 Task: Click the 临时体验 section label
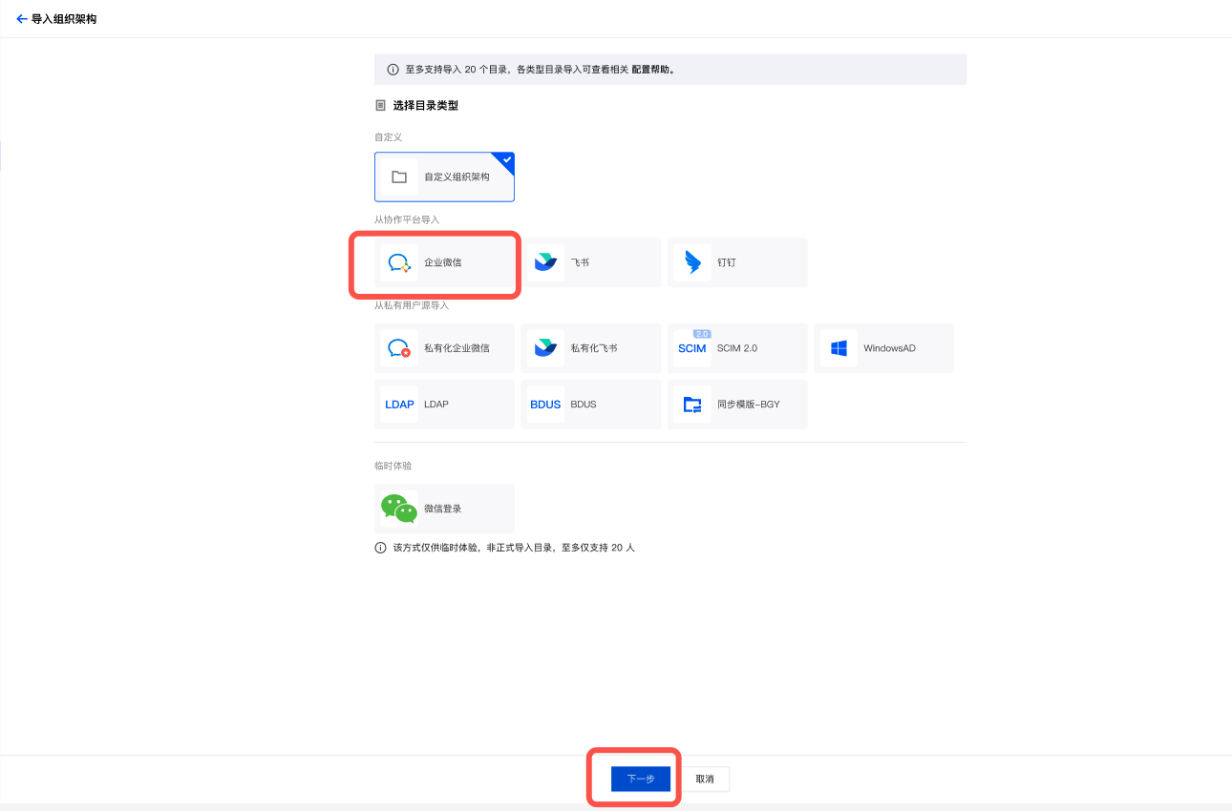(393, 466)
